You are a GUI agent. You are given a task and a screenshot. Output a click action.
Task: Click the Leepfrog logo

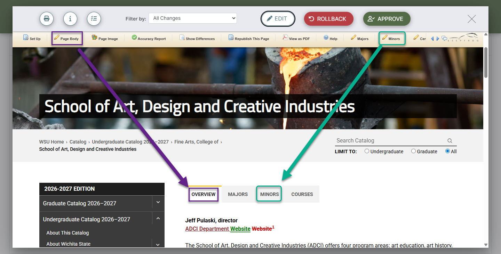[464, 38]
